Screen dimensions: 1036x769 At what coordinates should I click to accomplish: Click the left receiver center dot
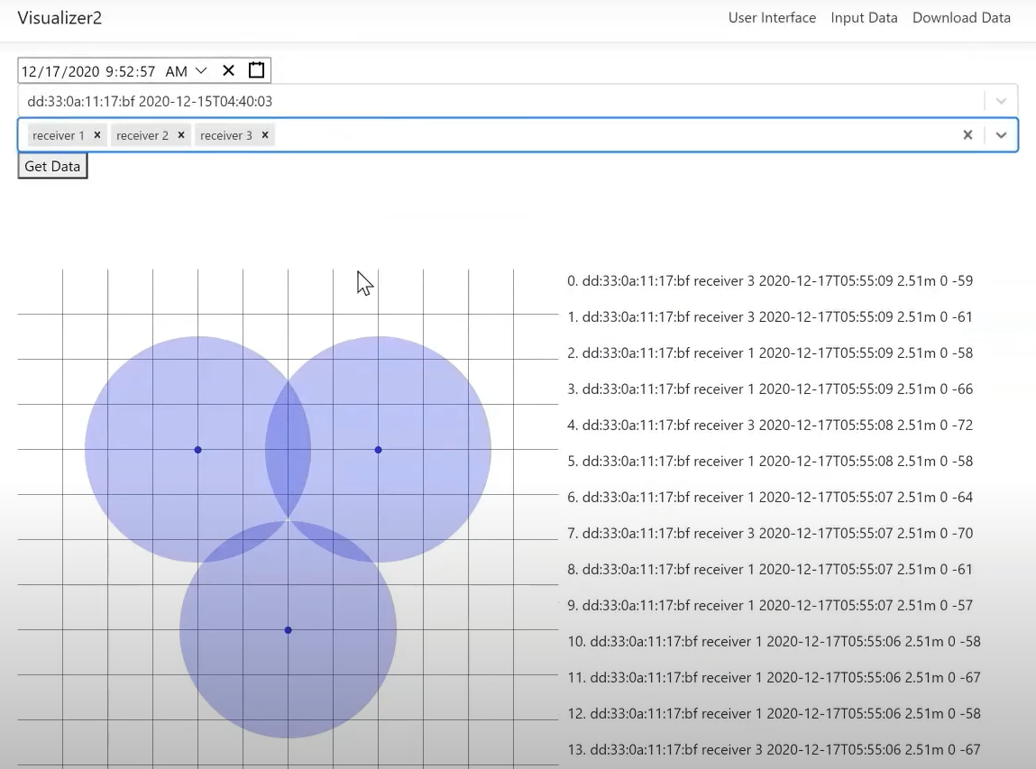click(x=197, y=450)
